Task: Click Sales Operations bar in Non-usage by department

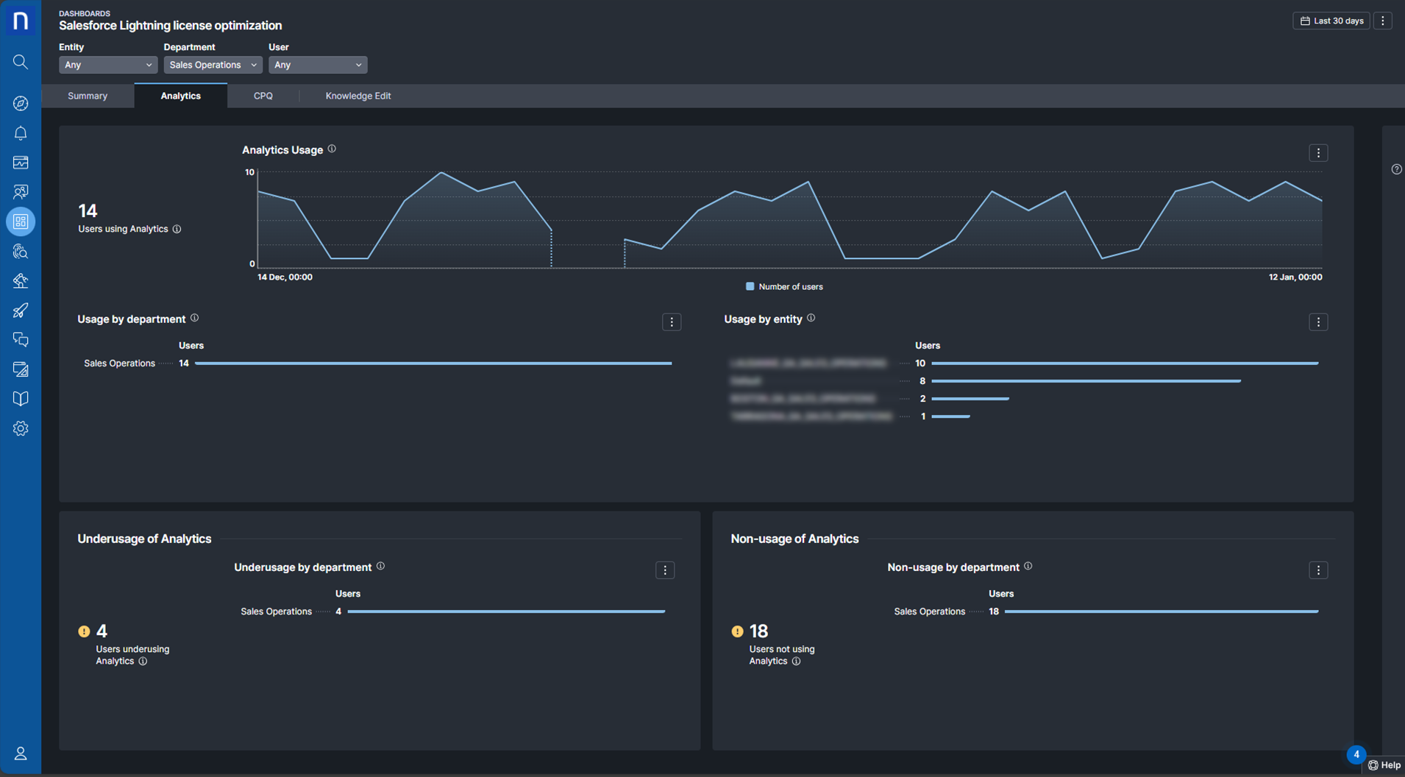Action: coord(1162,611)
